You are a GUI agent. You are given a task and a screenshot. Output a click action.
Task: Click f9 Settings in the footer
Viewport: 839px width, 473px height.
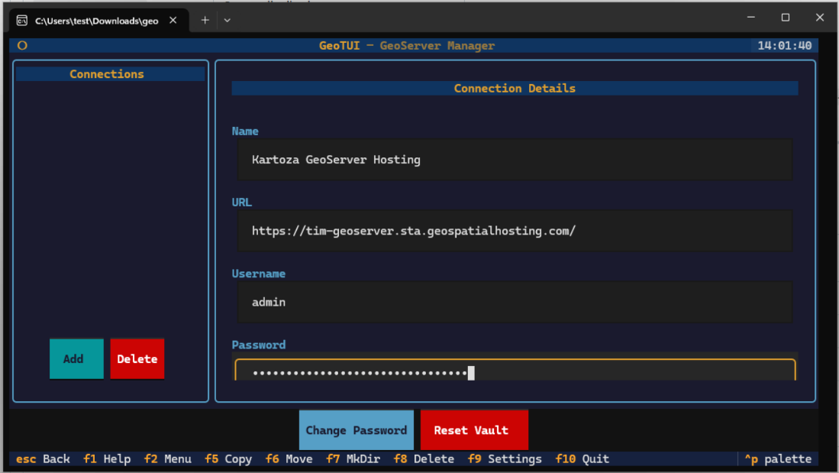point(505,459)
